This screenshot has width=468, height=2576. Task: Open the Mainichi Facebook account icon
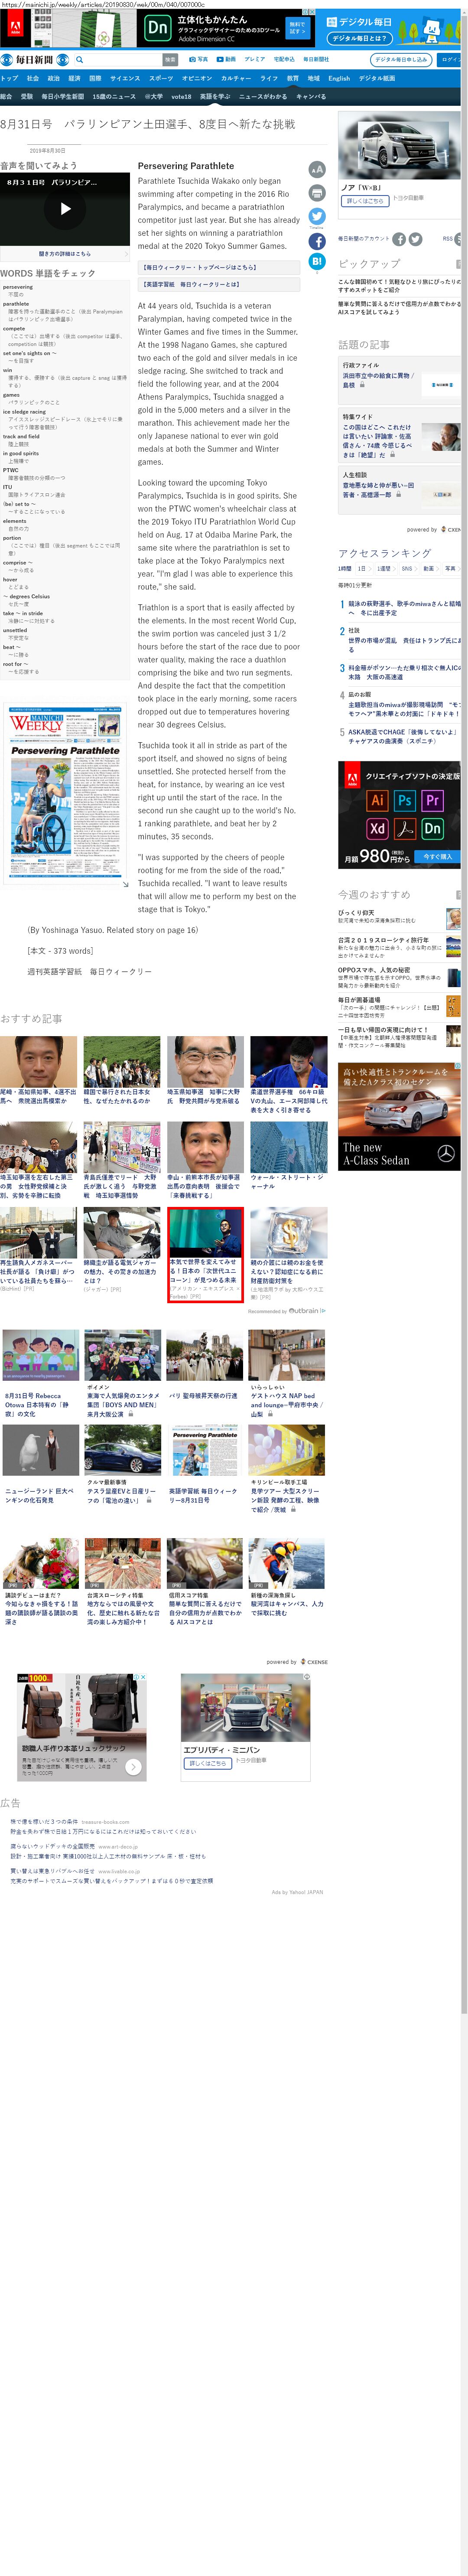coord(399,239)
